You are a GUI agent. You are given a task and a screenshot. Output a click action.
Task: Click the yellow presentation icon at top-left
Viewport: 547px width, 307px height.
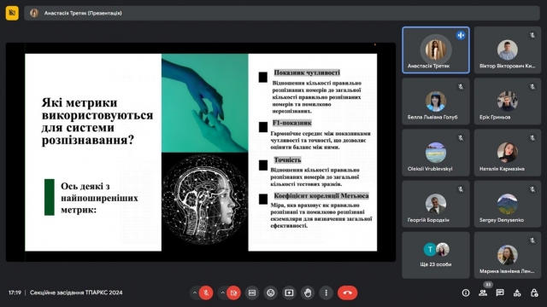click(12, 14)
